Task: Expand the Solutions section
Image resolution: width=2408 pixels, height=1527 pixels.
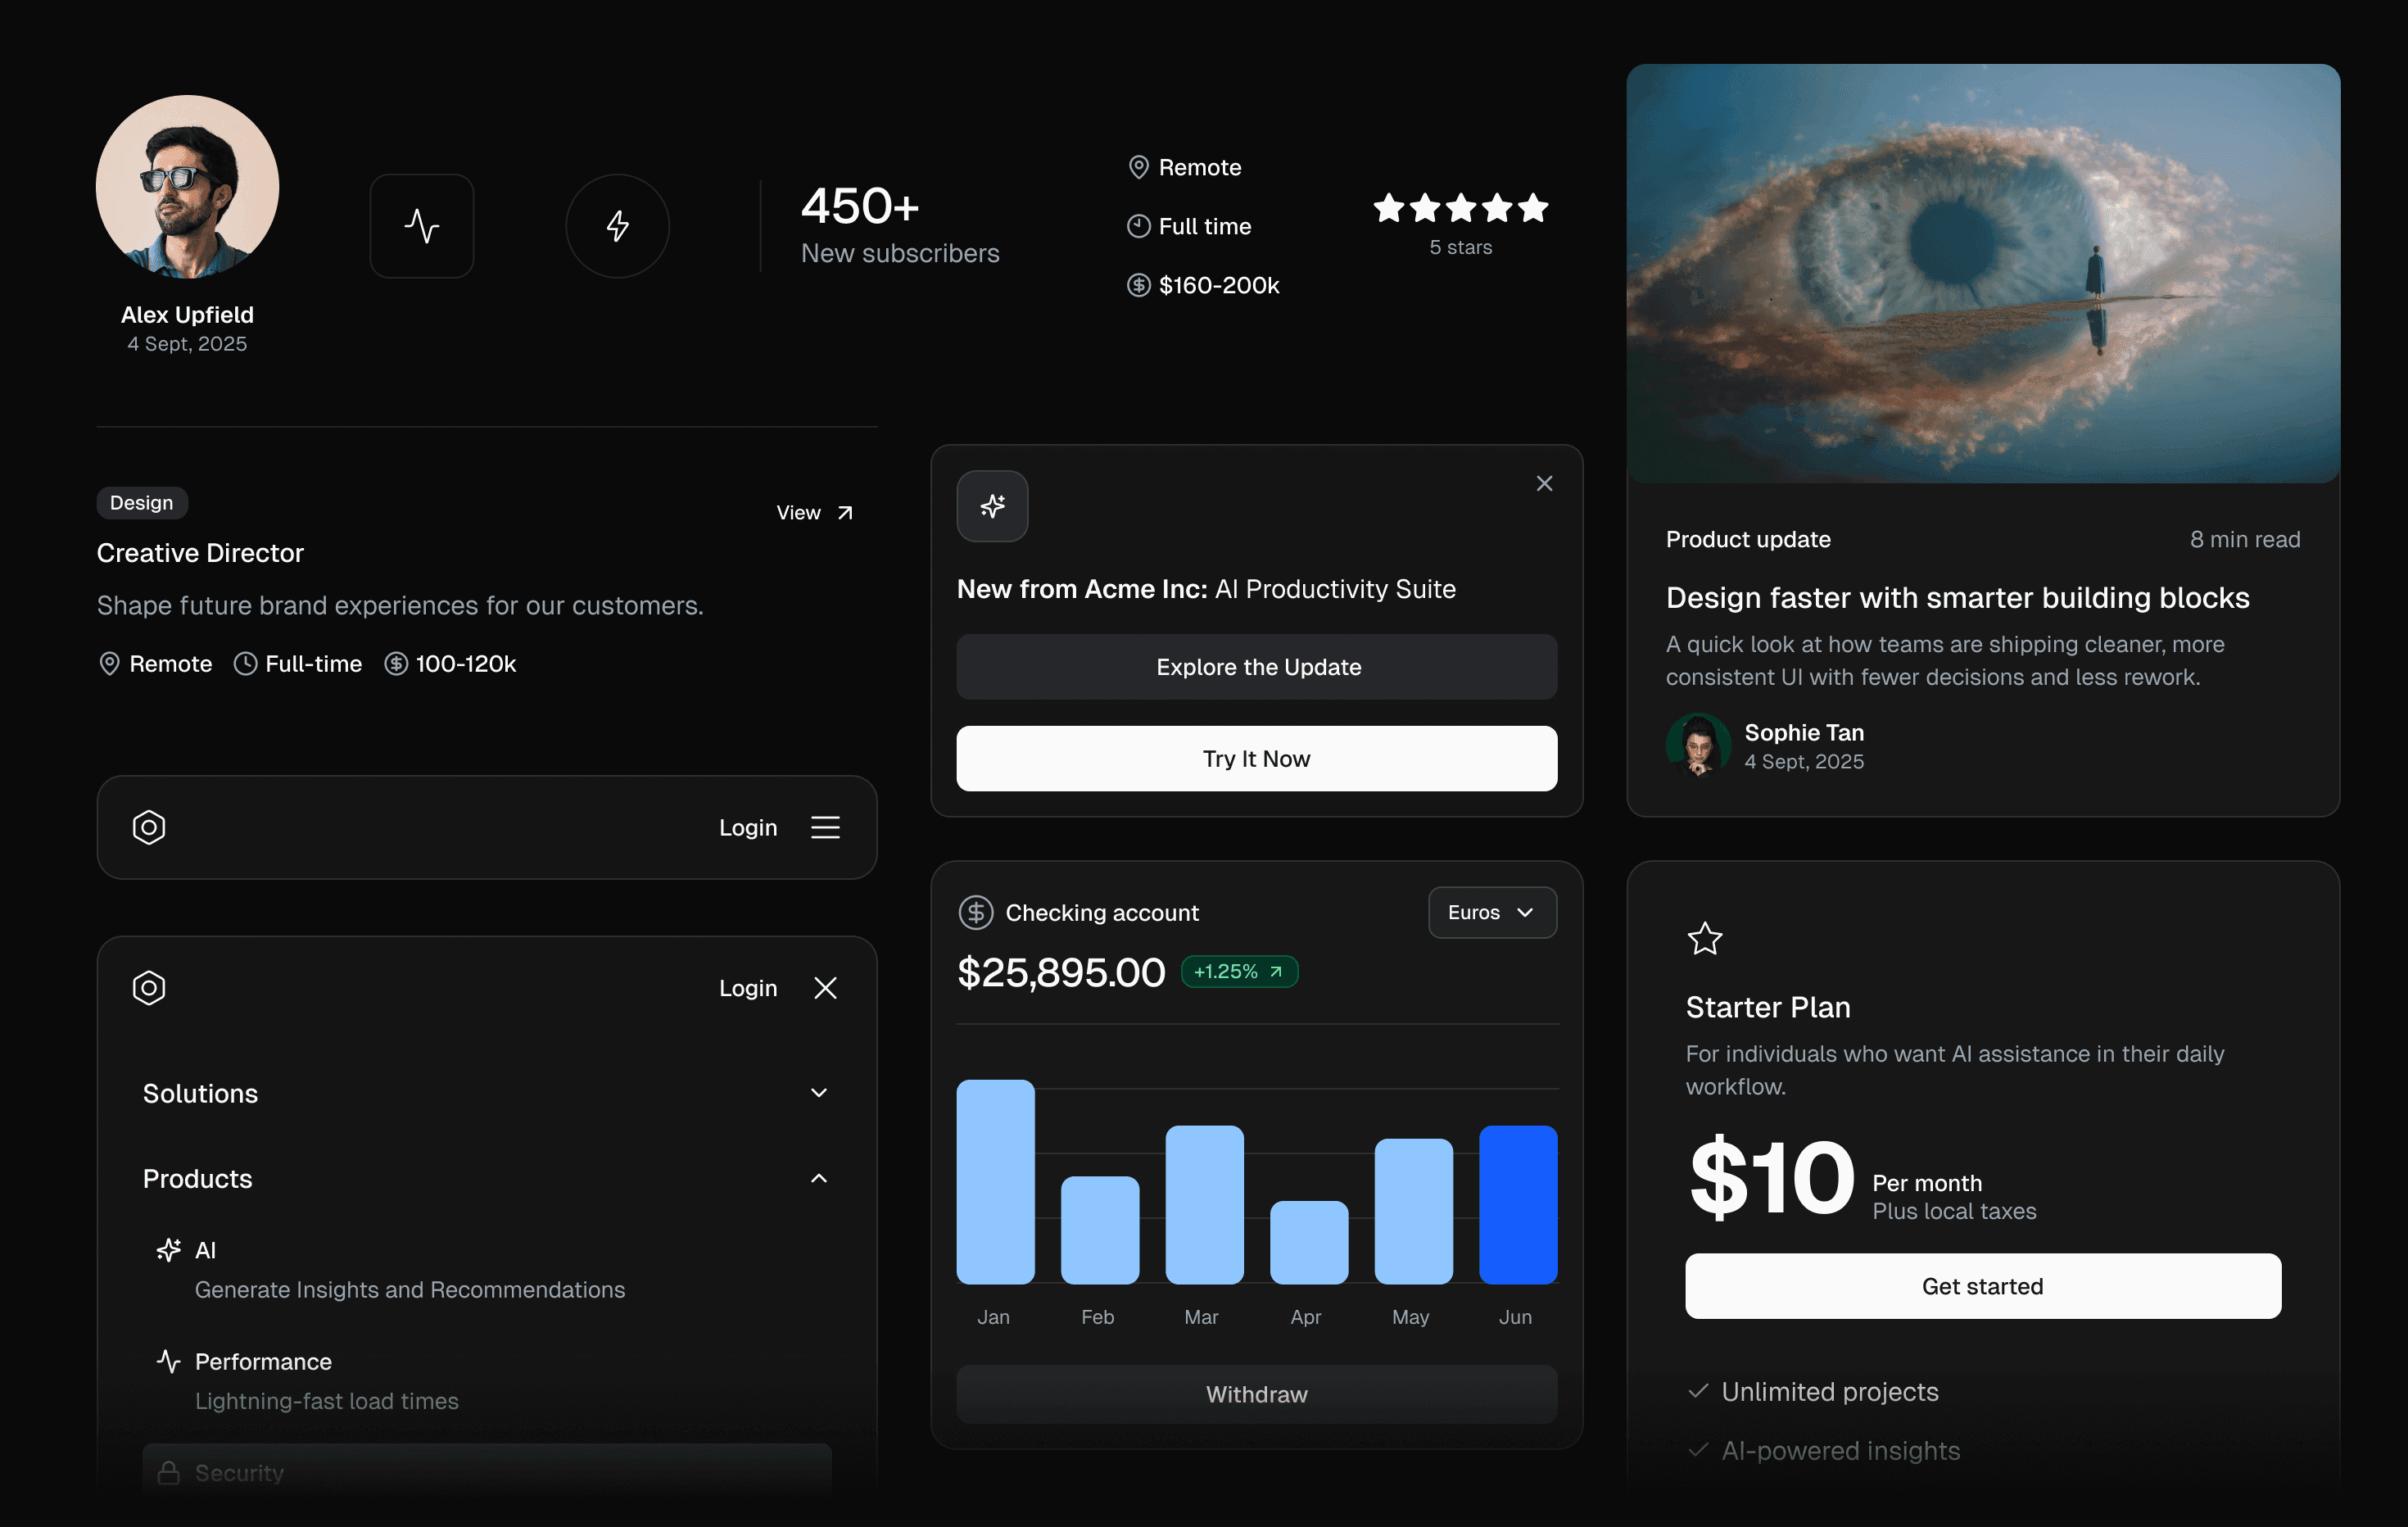Action: click(819, 1092)
